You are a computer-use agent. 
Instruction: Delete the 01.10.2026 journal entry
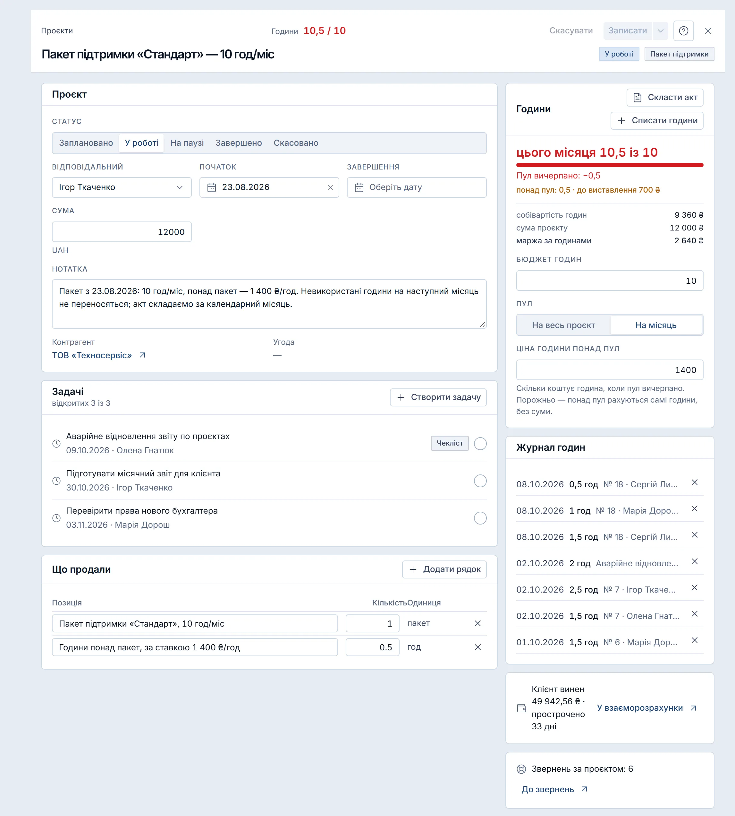click(695, 640)
